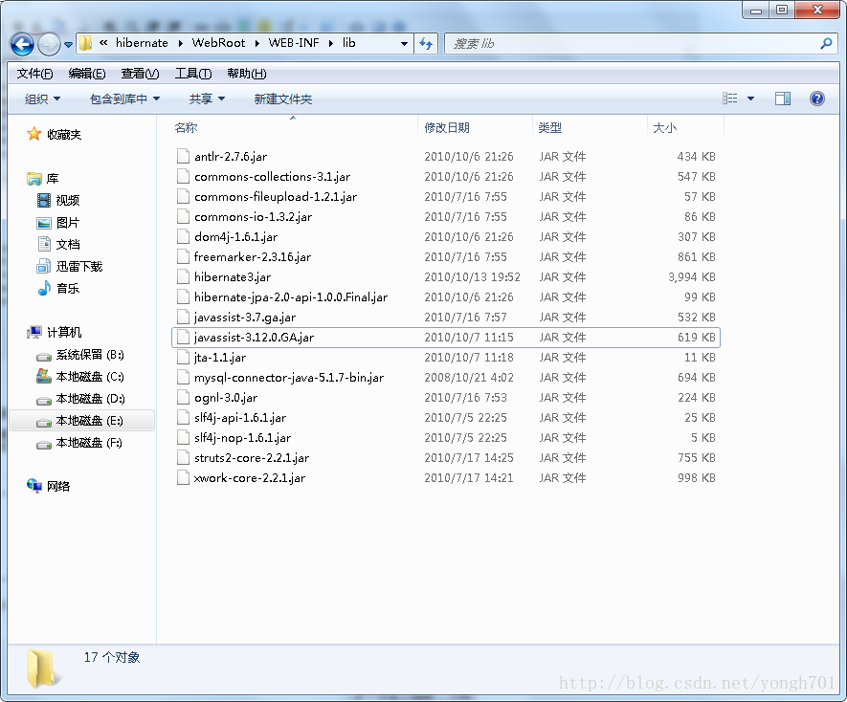Go back with the Back arrow button
The width and height of the screenshot is (847, 702).
[x=23, y=44]
